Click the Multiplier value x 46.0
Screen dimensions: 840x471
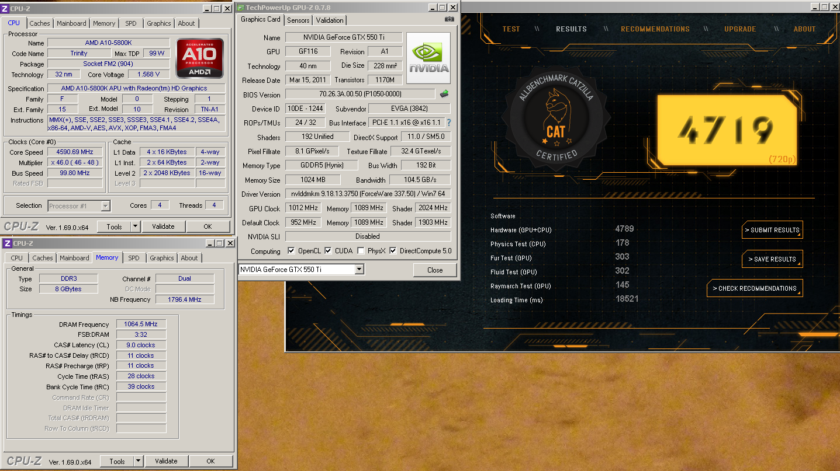75,162
